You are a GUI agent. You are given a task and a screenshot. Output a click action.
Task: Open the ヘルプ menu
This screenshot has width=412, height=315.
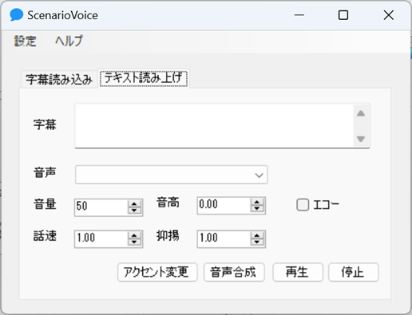point(69,41)
